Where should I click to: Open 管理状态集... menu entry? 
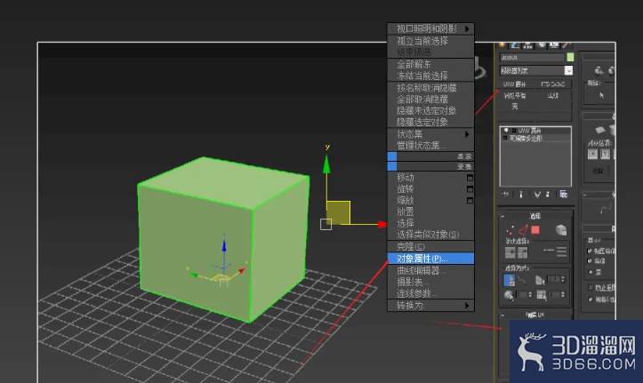click(430, 146)
